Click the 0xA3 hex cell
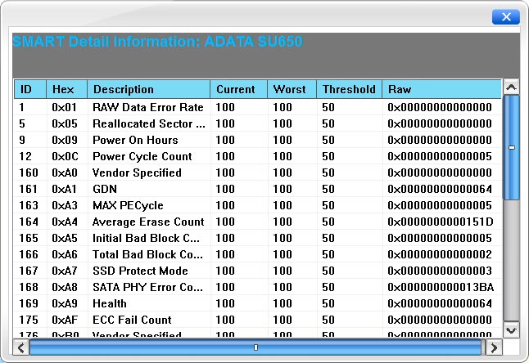Viewport: 529px width, 363px height. pos(65,205)
